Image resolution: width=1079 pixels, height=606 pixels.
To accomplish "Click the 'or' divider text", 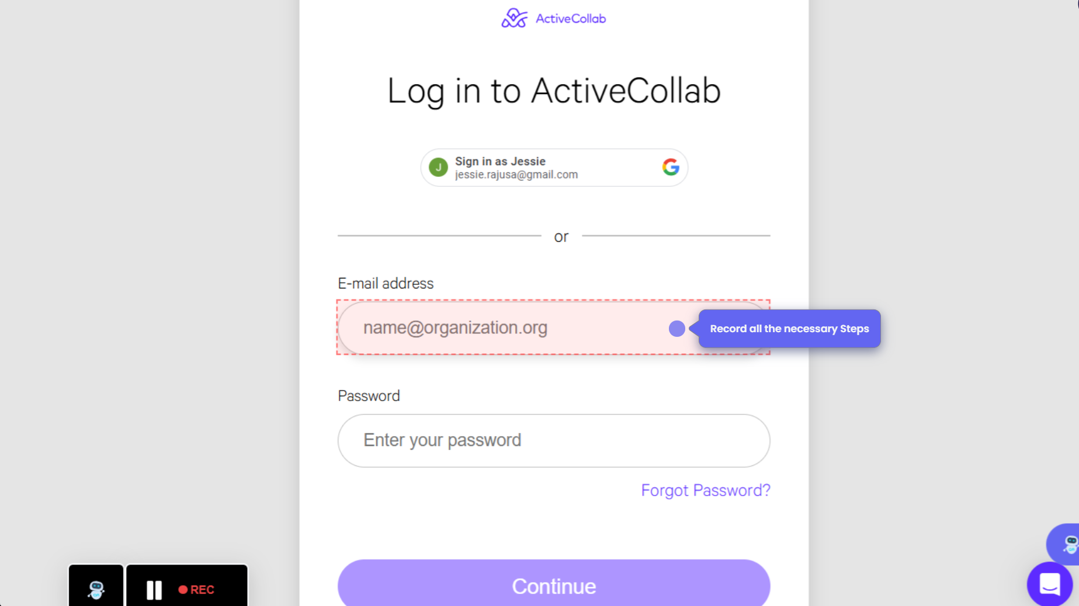I will 561,237.
